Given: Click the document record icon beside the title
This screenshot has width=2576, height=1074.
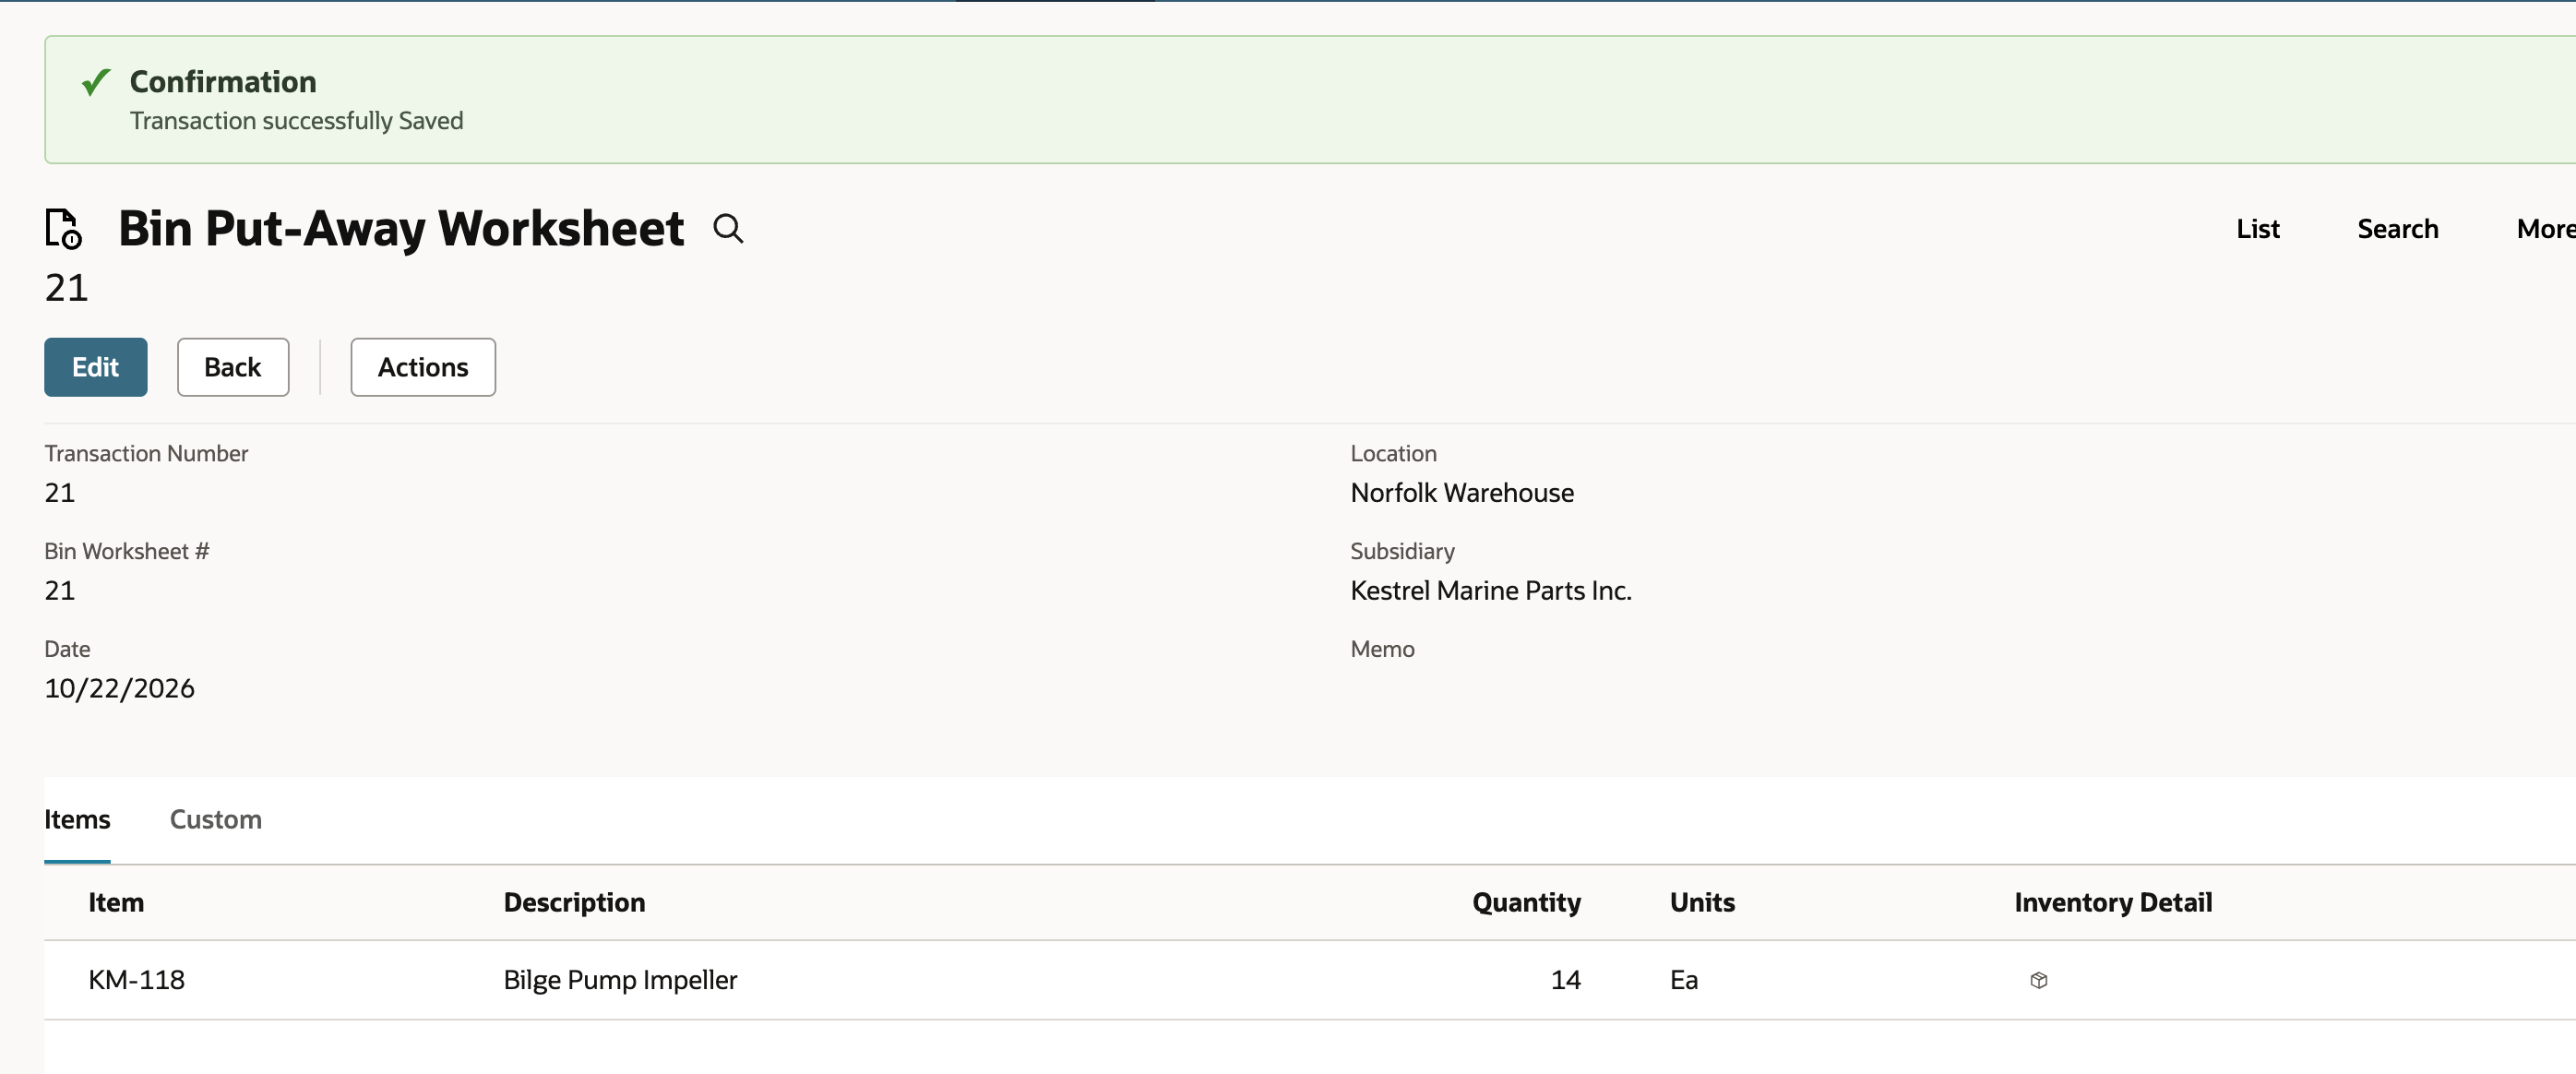Looking at the screenshot, I should tap(63, 228).
